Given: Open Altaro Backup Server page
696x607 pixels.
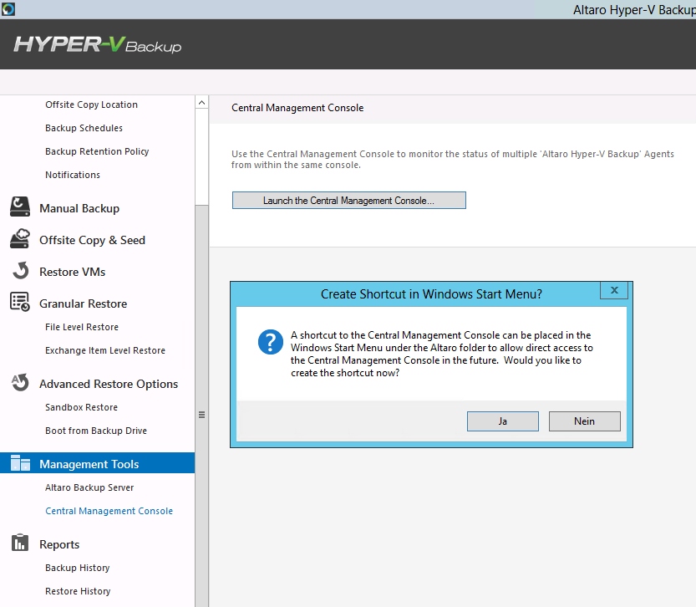Looking at the screenshot, I should tap(89, 487).
